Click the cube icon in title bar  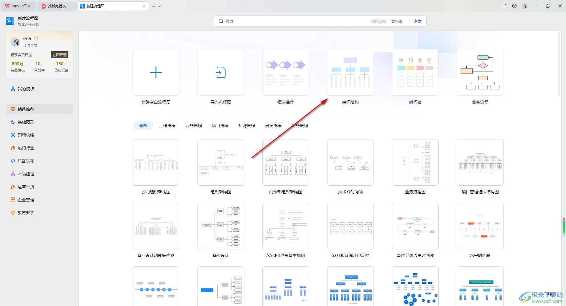point(514,6)
